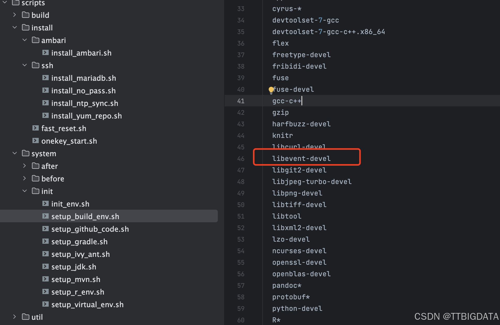Click the freetype-devel line
This screenshot has width=500, height=325.
pyautogui.click(x=302, y=55)
